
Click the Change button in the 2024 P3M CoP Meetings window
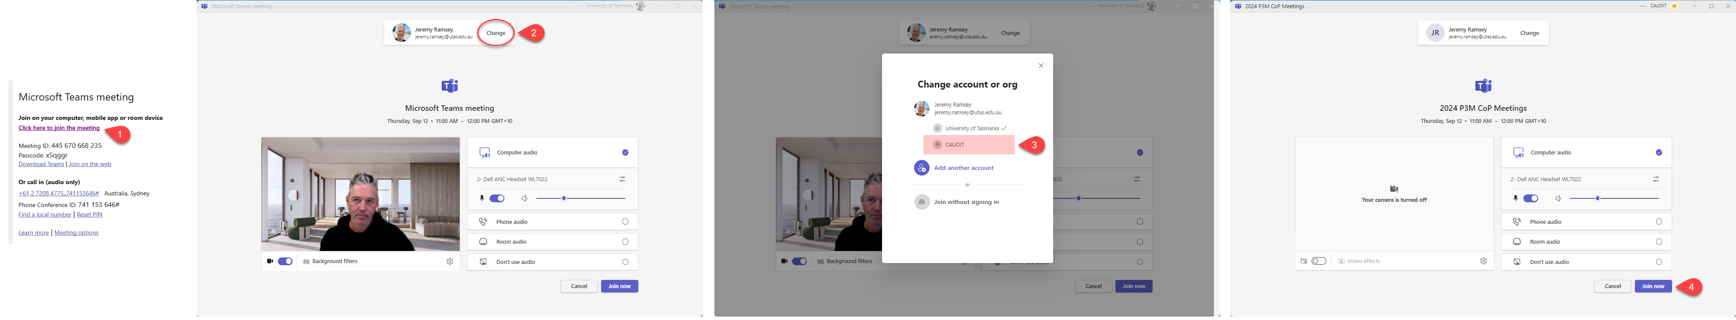(x=1530, y=33)
